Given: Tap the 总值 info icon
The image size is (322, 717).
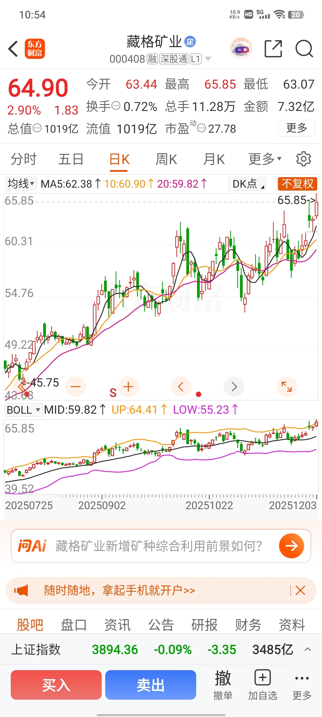Looking at the screenshot, I should click(x=37, y=128).
